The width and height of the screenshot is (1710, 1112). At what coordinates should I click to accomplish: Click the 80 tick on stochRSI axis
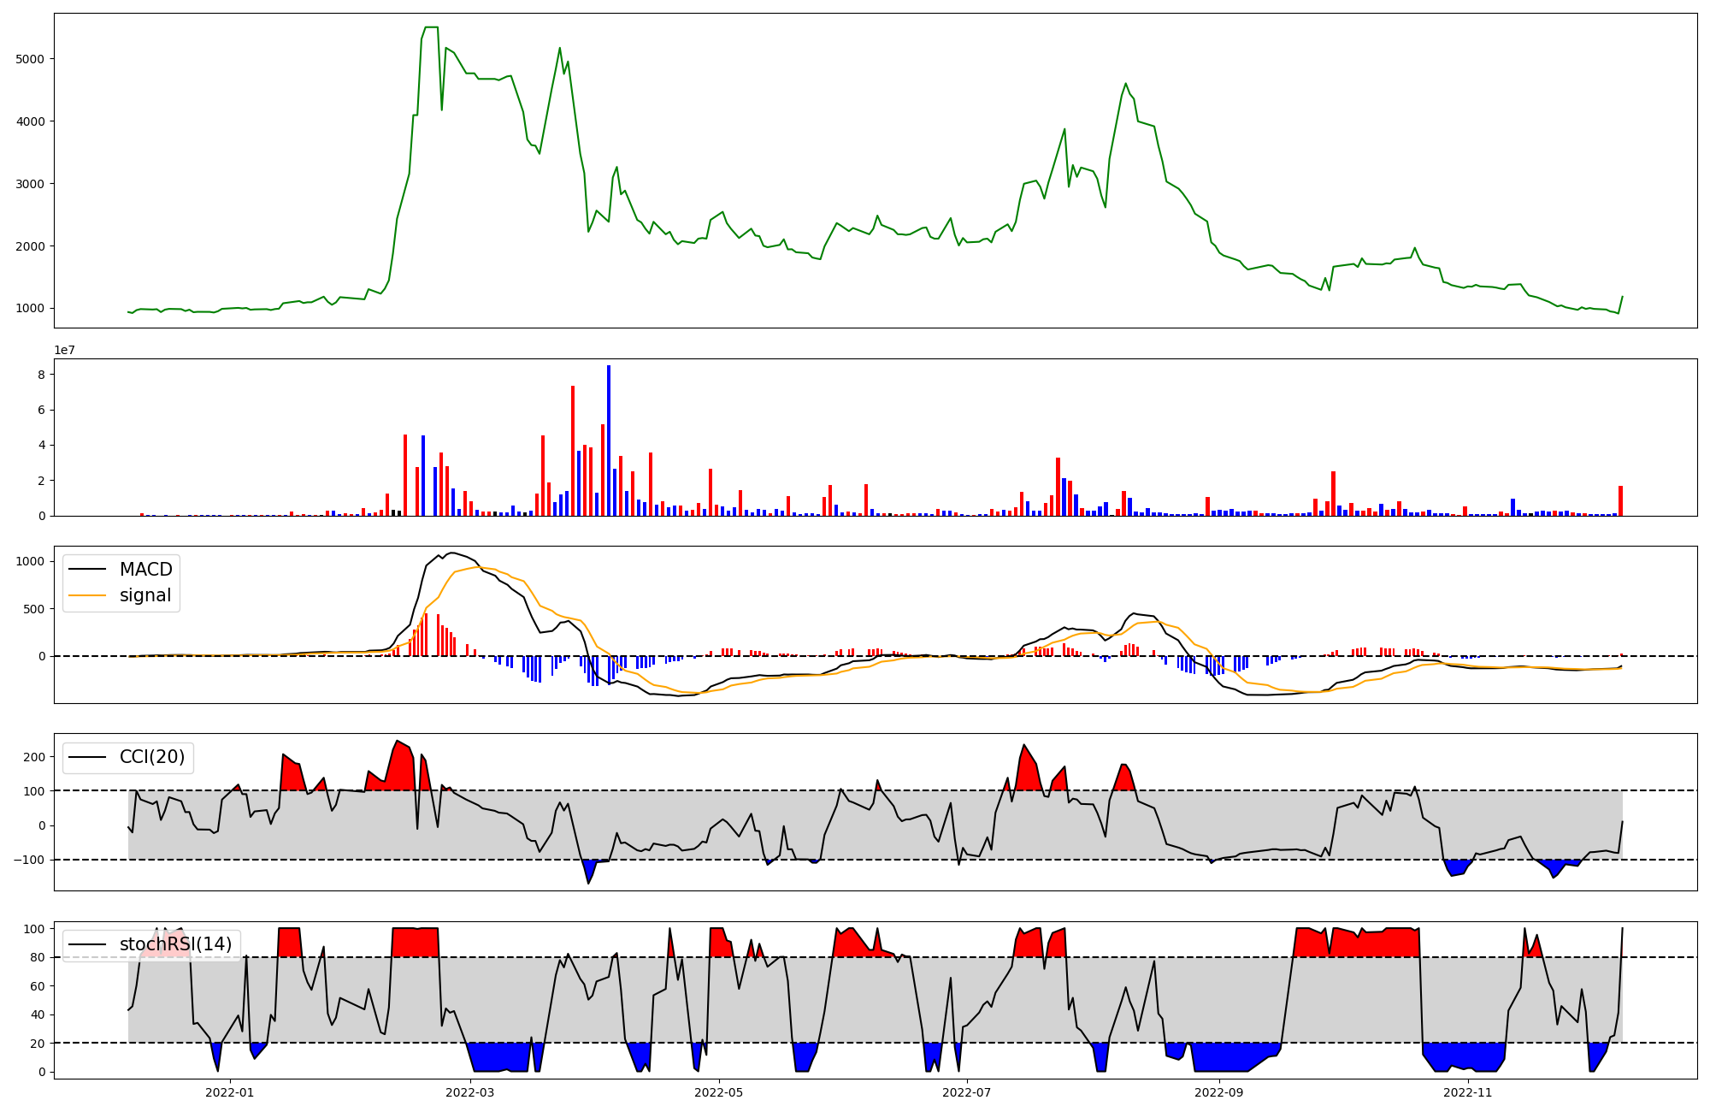[x=38, y=957]
